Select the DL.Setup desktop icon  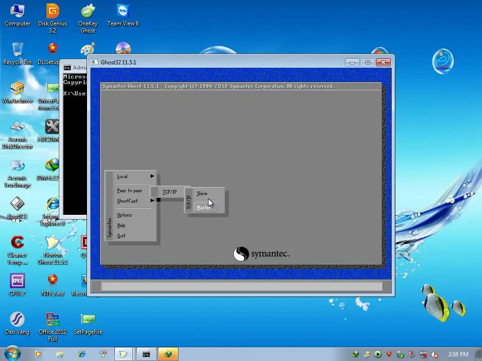49,54
